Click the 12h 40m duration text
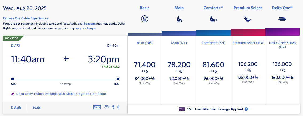Screen dimensions: 303x116 [x=113, y=45]
